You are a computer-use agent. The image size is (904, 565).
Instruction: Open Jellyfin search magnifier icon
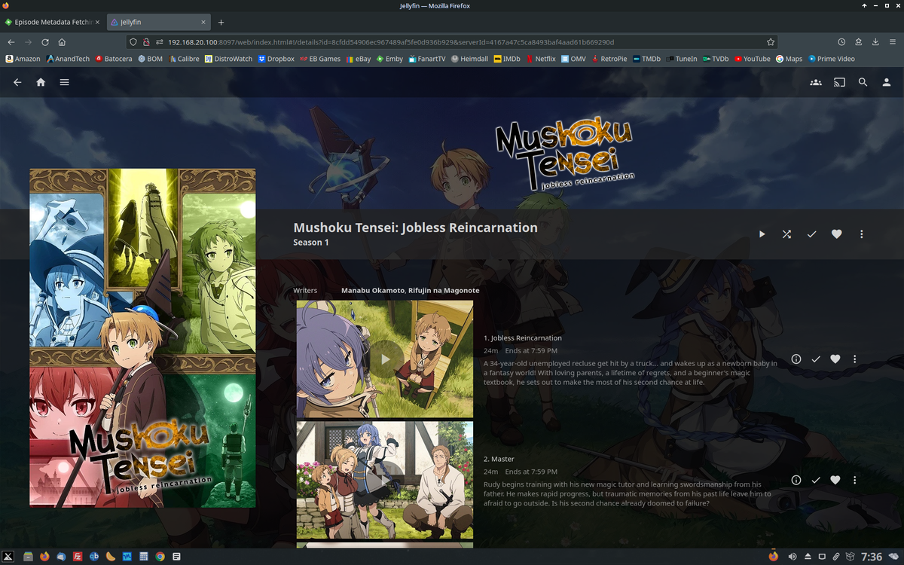(x=863, y=82)
